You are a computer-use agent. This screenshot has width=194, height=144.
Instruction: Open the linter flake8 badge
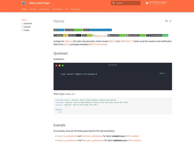(87, 35)
